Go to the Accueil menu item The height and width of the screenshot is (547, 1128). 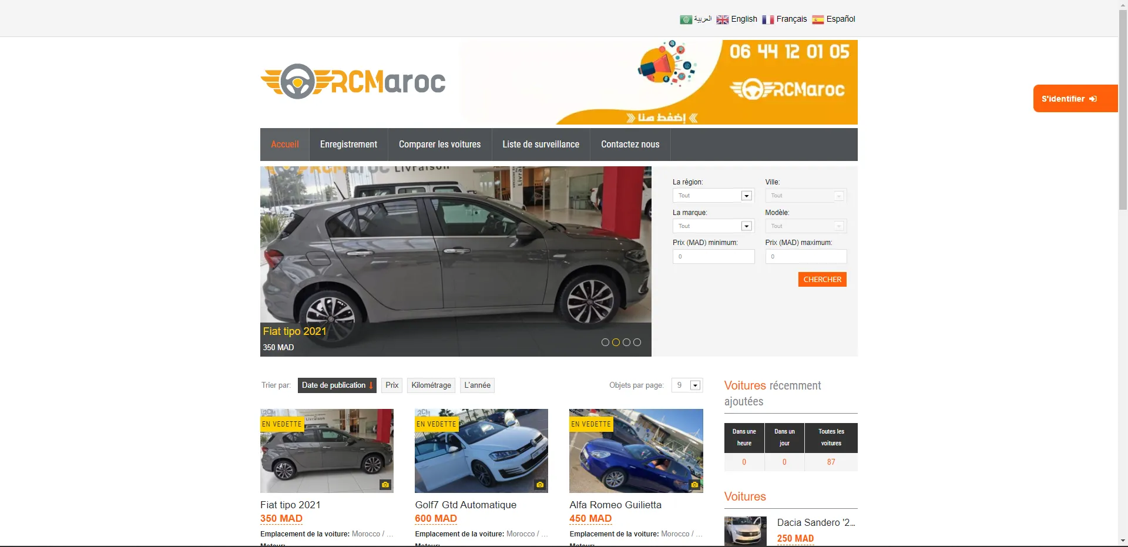pyautogui.click(x=285, y=145)
